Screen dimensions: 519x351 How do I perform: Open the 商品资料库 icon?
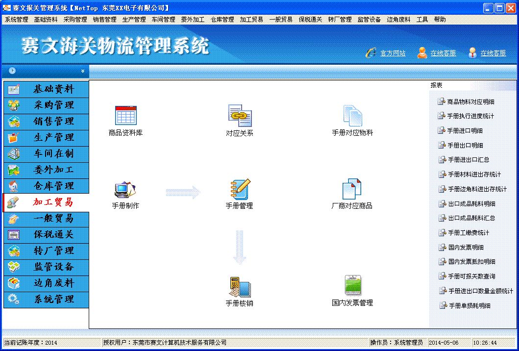[x=125, y=116]
